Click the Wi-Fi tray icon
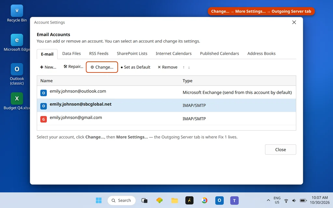Screen dimensions: 333x208 (286, 201)
